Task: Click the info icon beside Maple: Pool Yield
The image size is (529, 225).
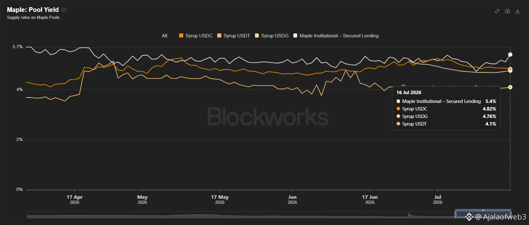Action: [x=64, y=10]
